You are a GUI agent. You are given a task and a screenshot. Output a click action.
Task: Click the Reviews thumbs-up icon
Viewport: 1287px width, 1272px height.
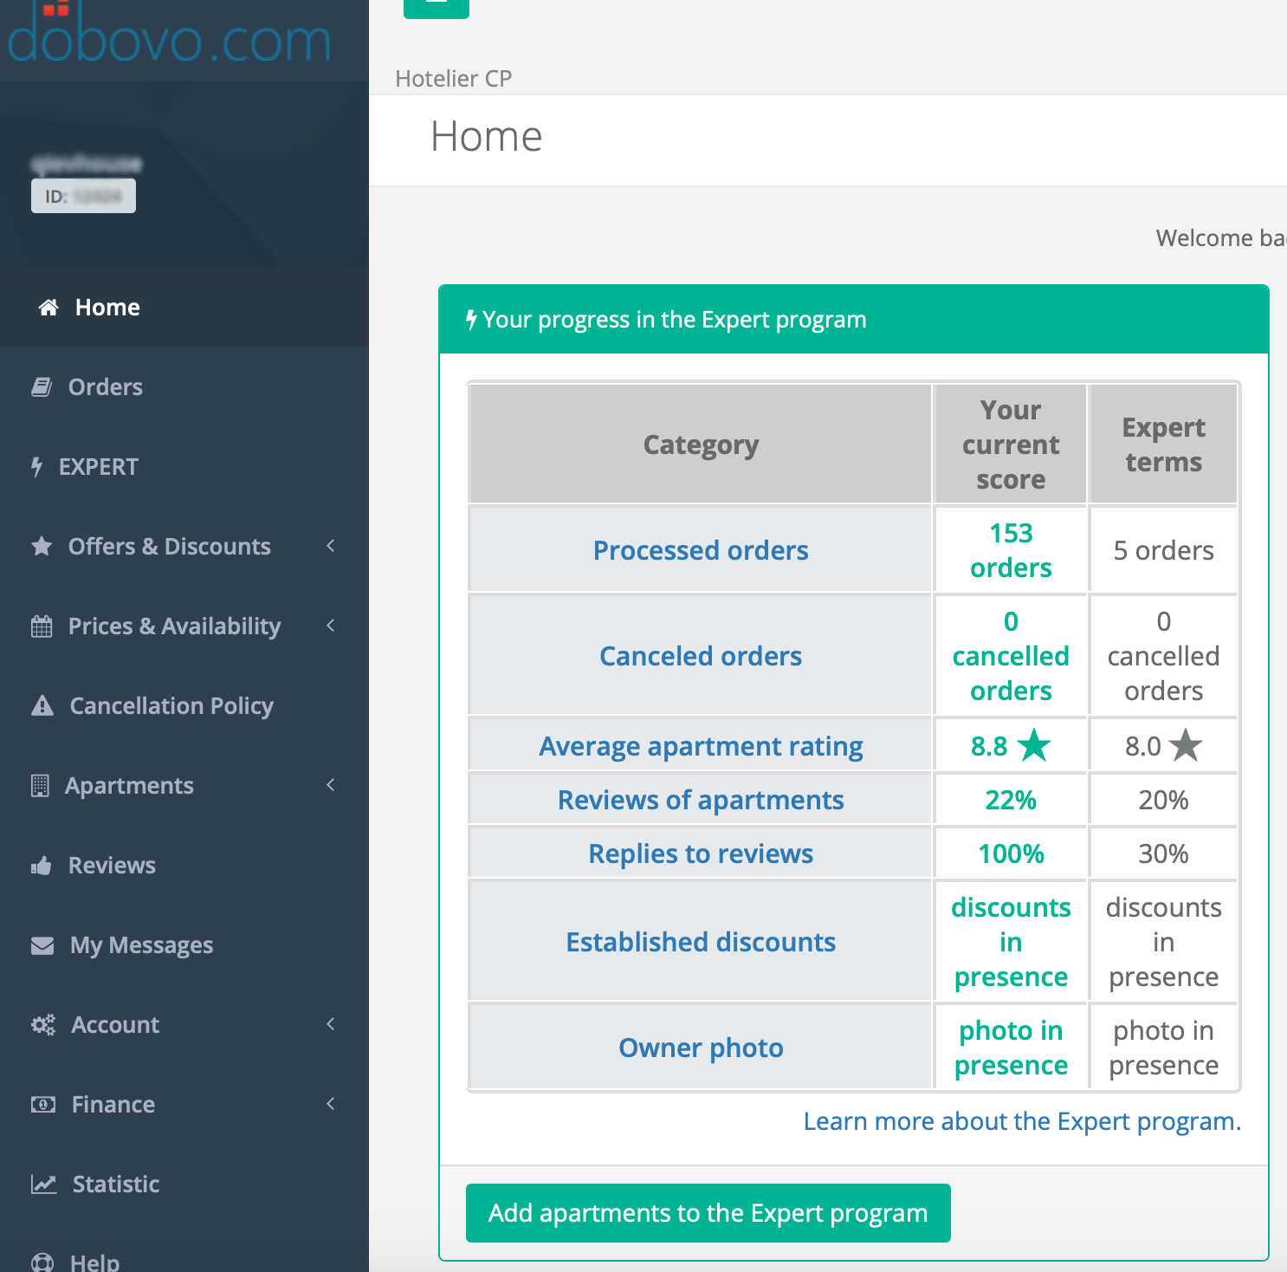click(x=42, y=866)
